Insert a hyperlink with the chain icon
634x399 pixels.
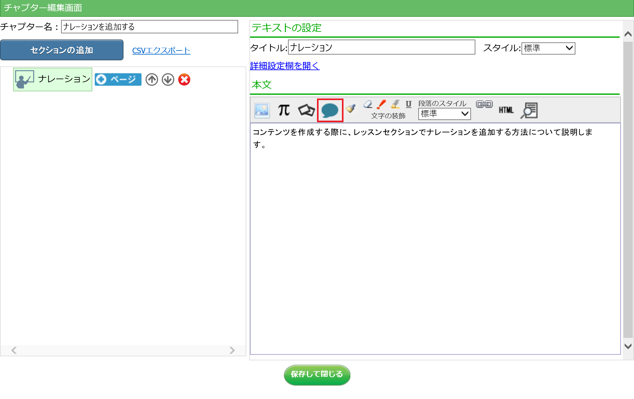click(x=484, y=104)
